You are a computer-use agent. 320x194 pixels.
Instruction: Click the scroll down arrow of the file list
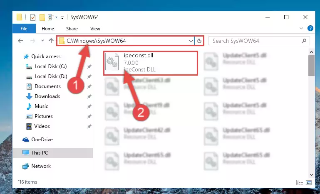pos(311,174)
